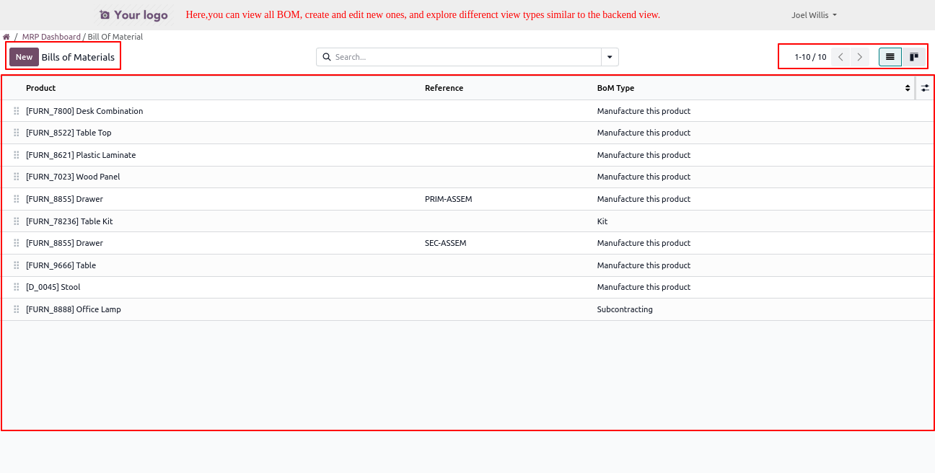Image resolution: width=935 pixels, height=473 pixels.
Task: Sort by BoM Type column arrow
Action: click(908, 88)
